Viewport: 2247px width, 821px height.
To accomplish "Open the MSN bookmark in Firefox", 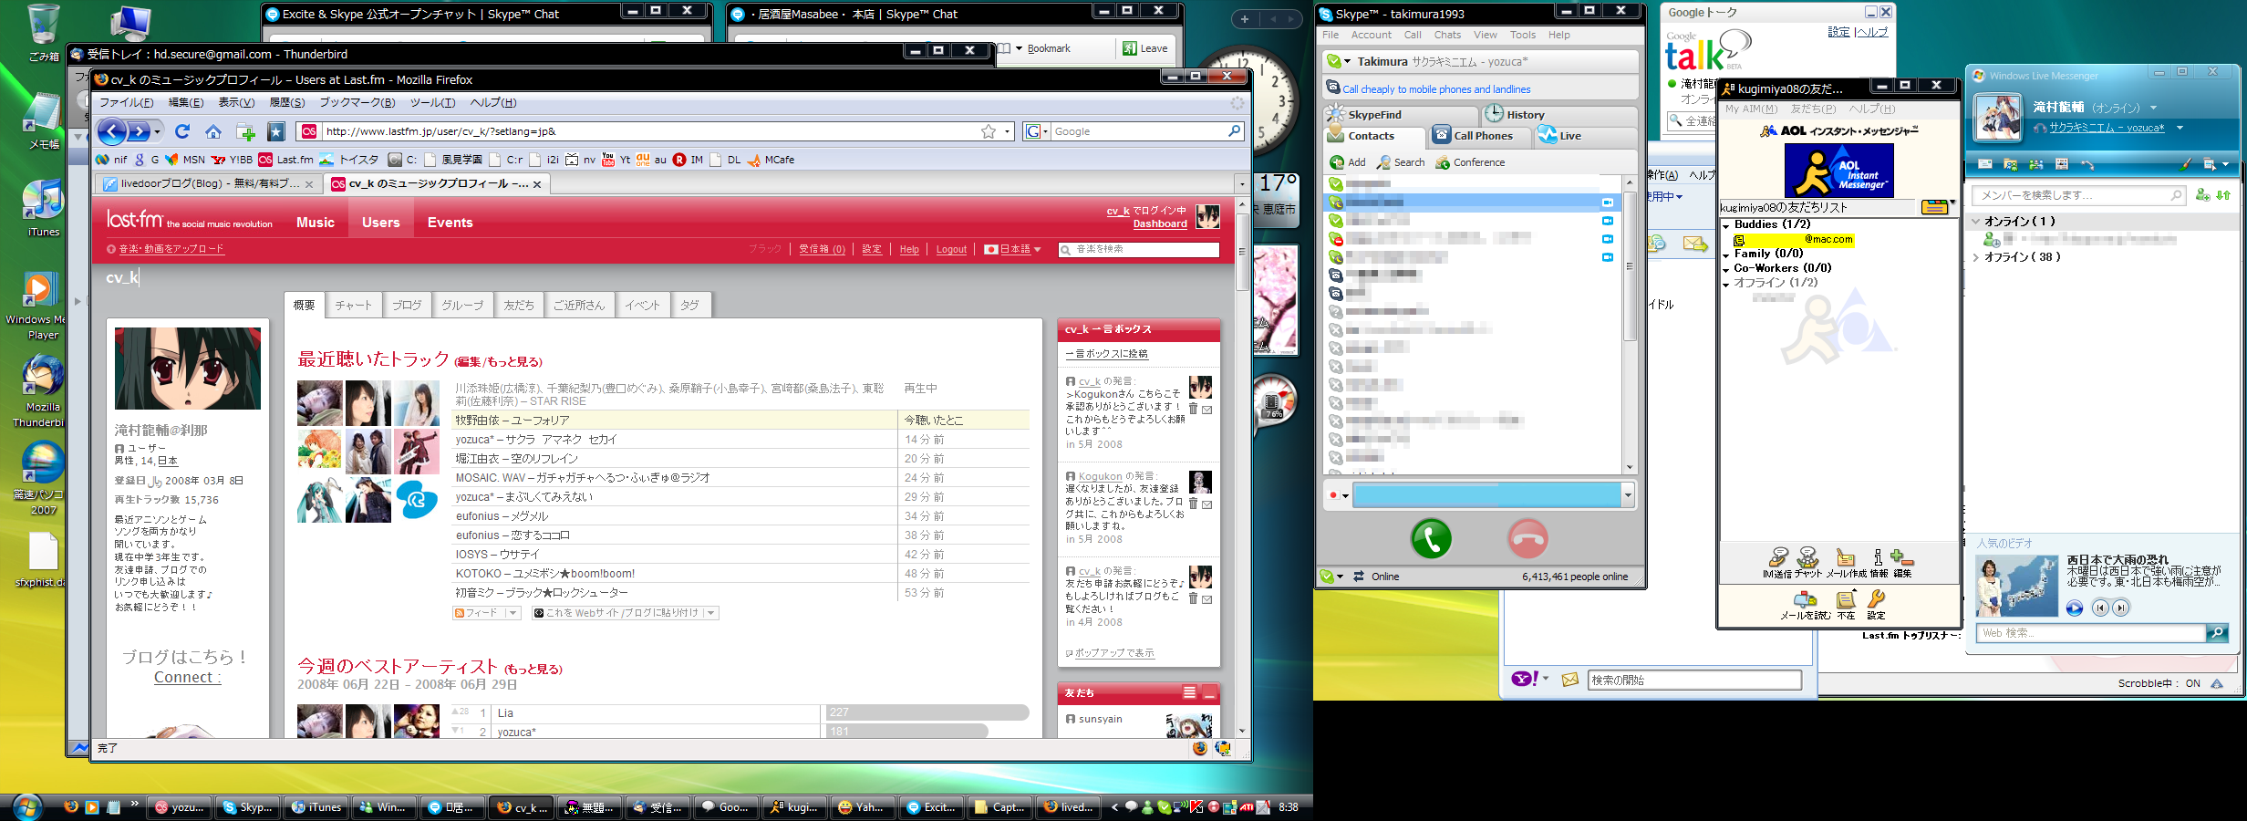I will (185, 160).
